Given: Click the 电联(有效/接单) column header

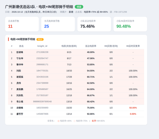Looking at the screenshot, I should [69, 46].
